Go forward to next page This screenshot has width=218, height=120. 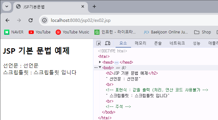tap(19, 20)
